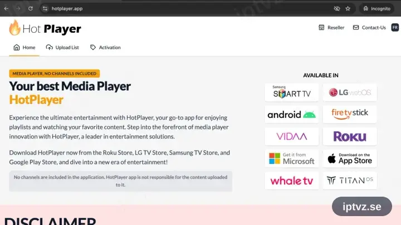Click the Reseller store icon
Image resolution: width=401 pixels, height=225 pixels.
[321, 28]
